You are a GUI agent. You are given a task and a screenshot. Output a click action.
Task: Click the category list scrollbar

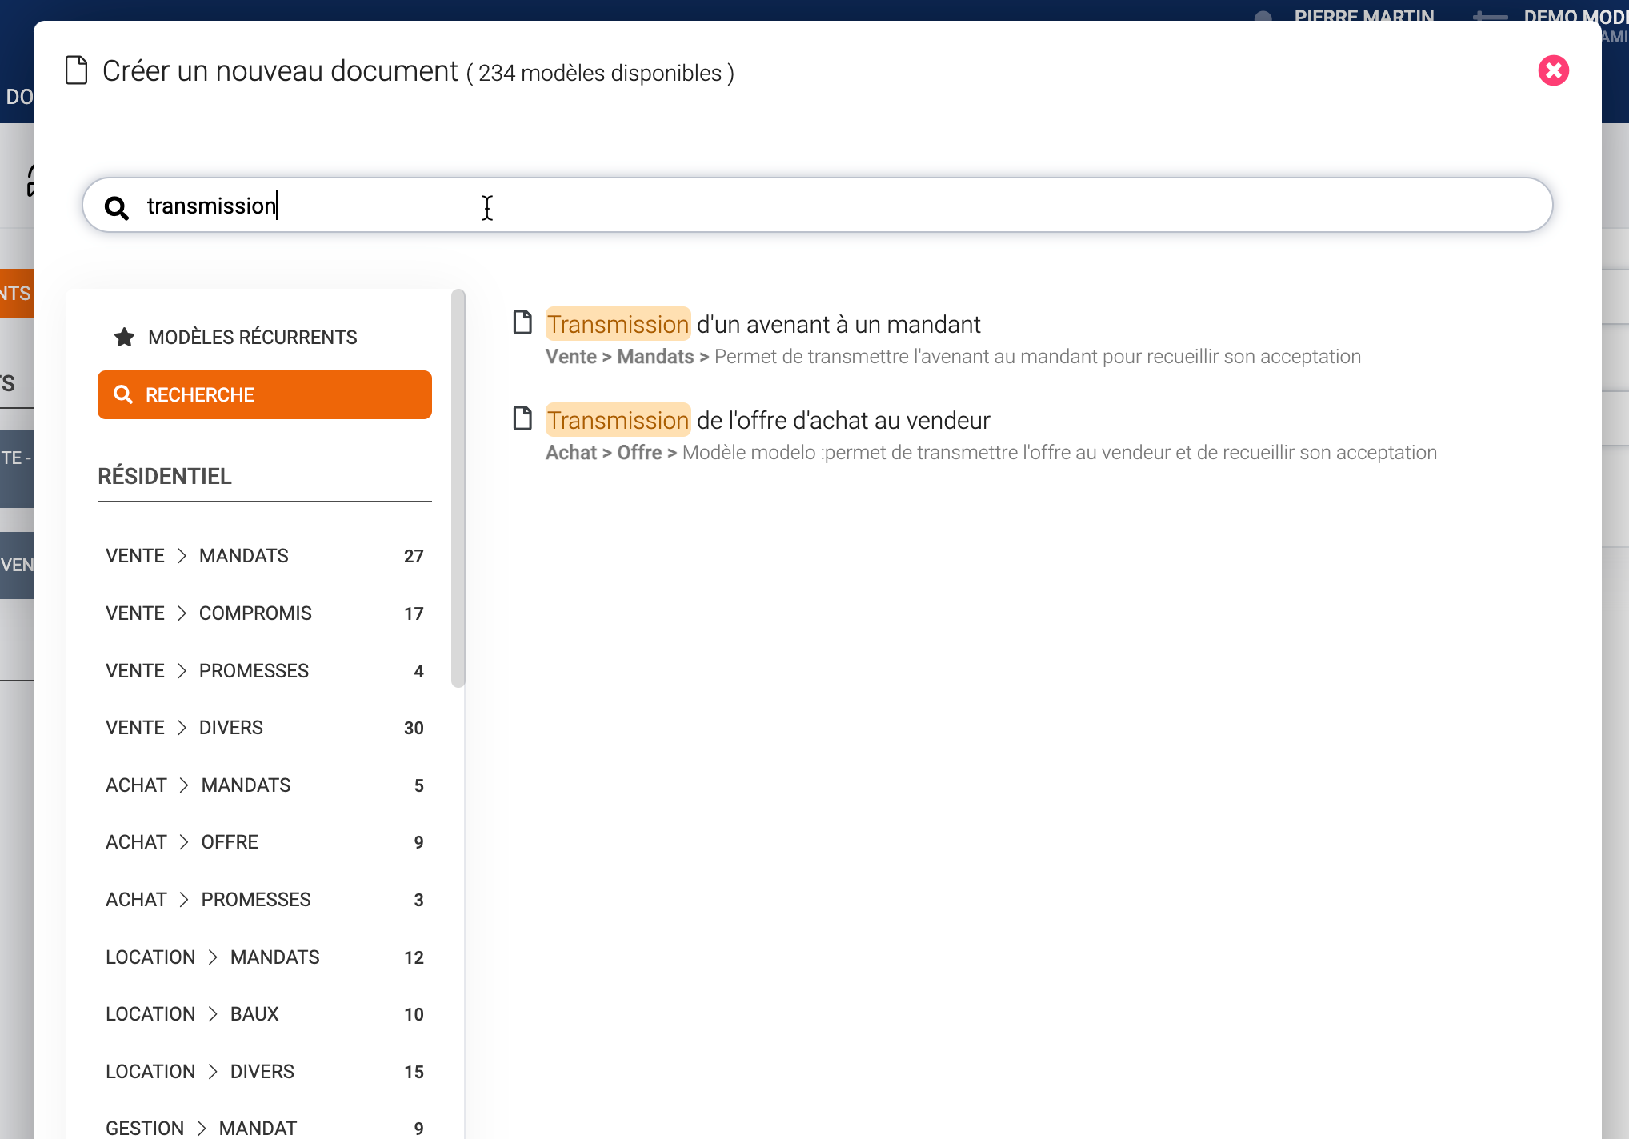(x=458, y=488)
